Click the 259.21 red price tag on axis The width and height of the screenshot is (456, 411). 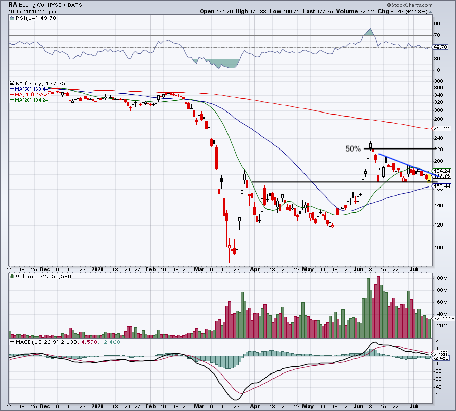click(441, 128)
